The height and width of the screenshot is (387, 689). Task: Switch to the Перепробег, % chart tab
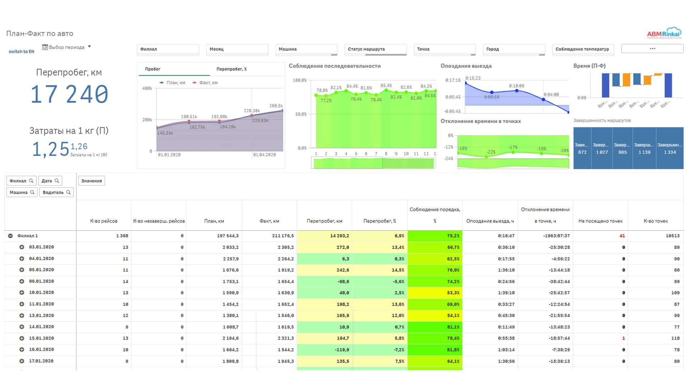coord(232,69)
